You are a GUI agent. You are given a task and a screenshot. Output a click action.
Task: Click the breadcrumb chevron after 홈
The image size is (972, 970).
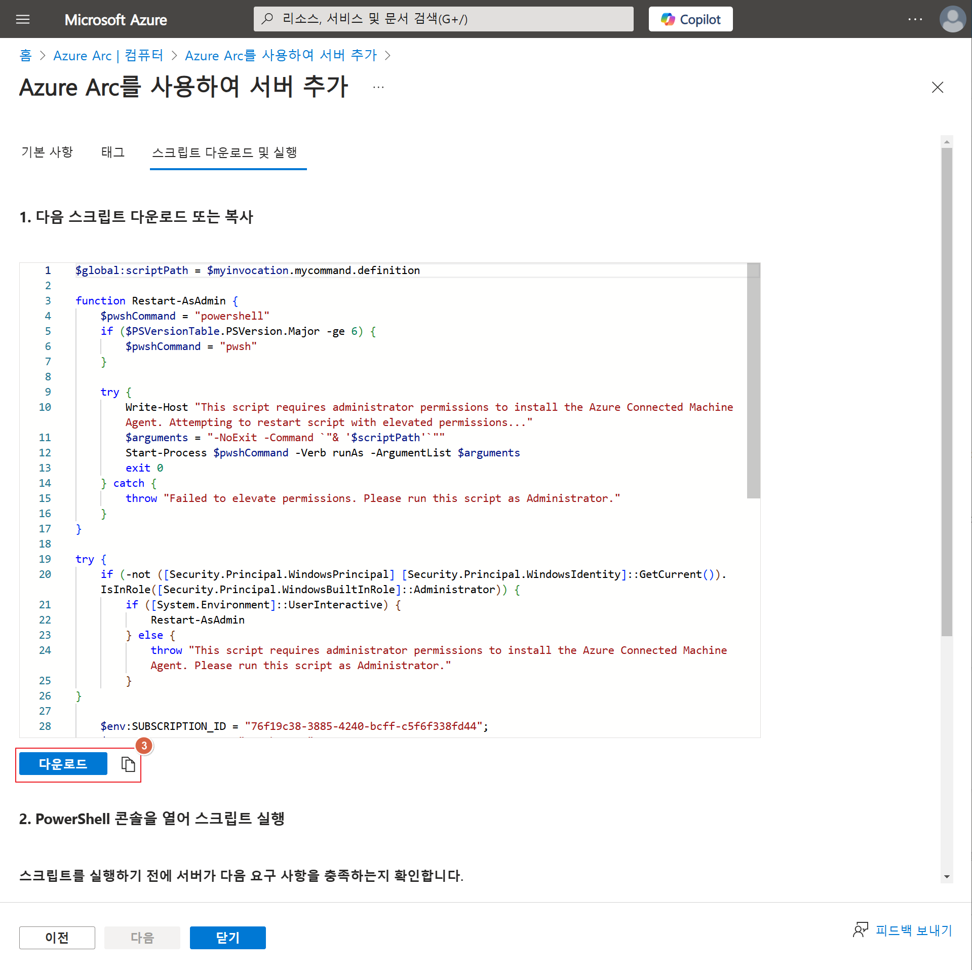43,55
